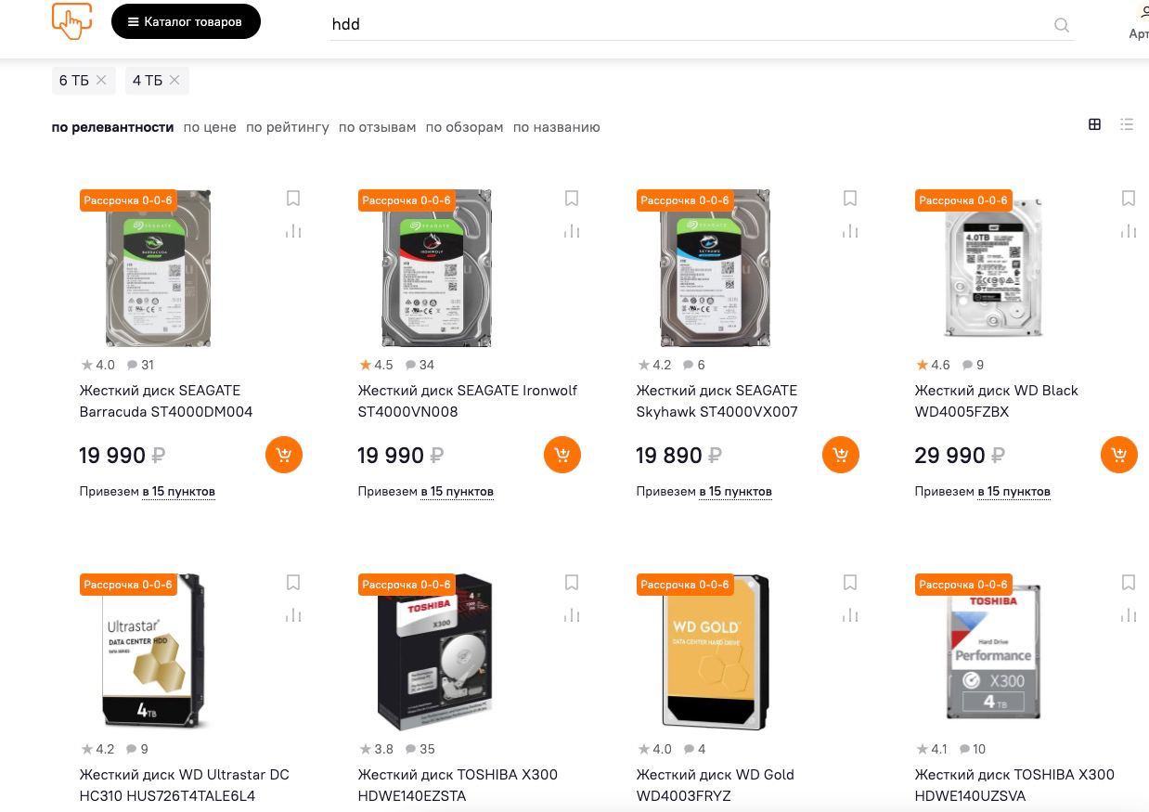Image resolution: width=1149 pixels, height=812 pixels.
Task: Add WD Black WD4005FZBX to cart
Action: point(1119,455)
